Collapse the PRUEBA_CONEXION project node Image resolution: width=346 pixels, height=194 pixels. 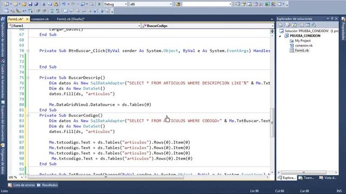pyautogui.click(x=280, y=36)
